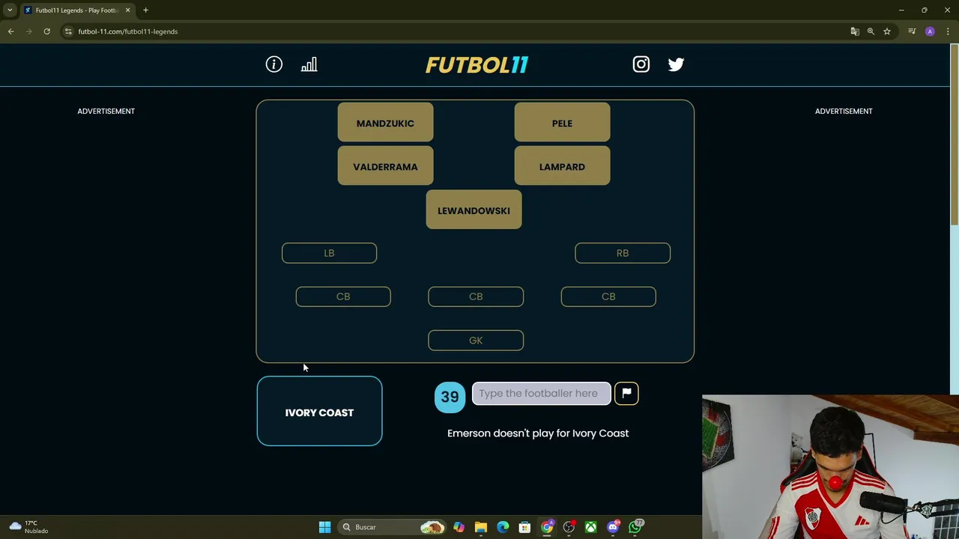
Task: Click the flag give-up button
Action: pos(626,393)
